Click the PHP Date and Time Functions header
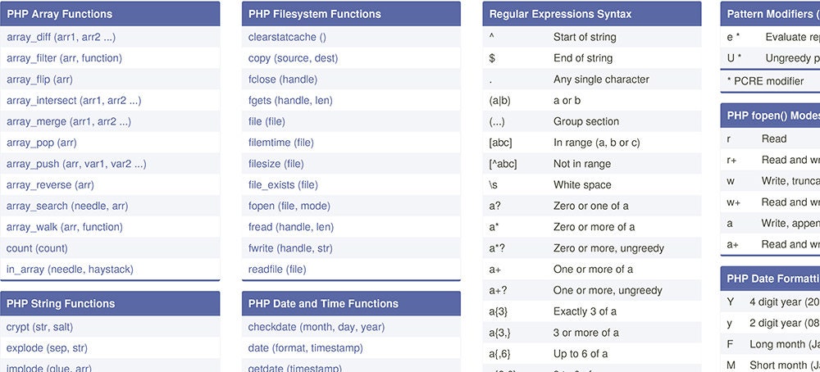Screen dimensions: 820x372 [351, 303]
